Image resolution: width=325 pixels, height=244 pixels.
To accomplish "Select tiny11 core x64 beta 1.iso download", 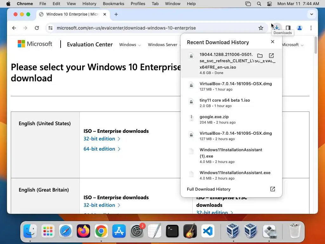I will [x=231, y=103].
